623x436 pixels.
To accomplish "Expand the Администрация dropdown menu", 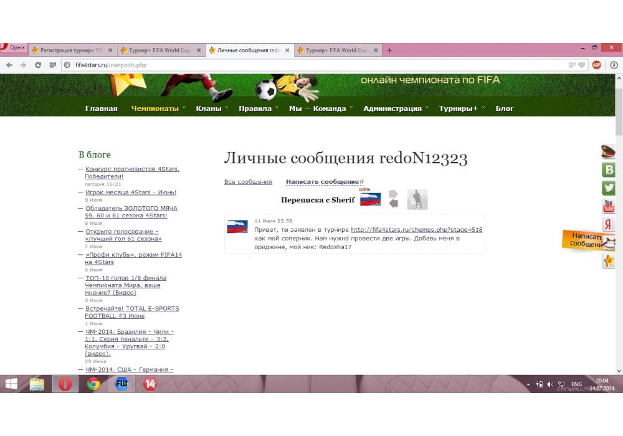I will pyautogui.click(x=396, y=108).
